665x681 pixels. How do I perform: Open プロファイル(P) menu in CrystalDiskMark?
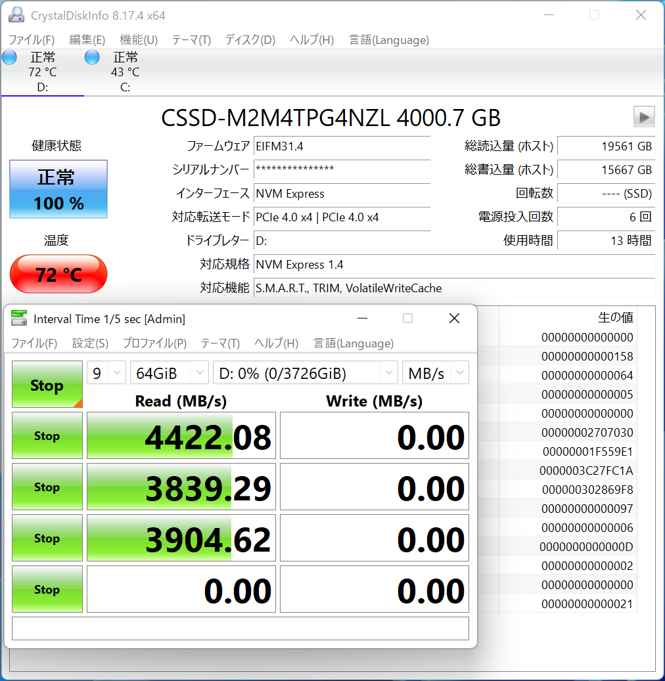click(x=154, y=343)
